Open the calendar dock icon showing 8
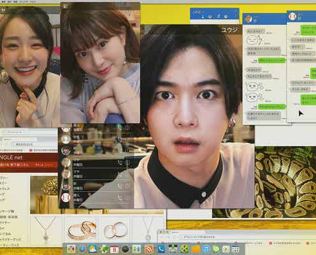This screenshot has height=255, width=316. coord(115,249)
